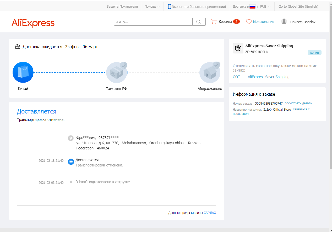Open the CAINIAO data provider link
Viewport: 332px width, 232px height.
[210, 213]
